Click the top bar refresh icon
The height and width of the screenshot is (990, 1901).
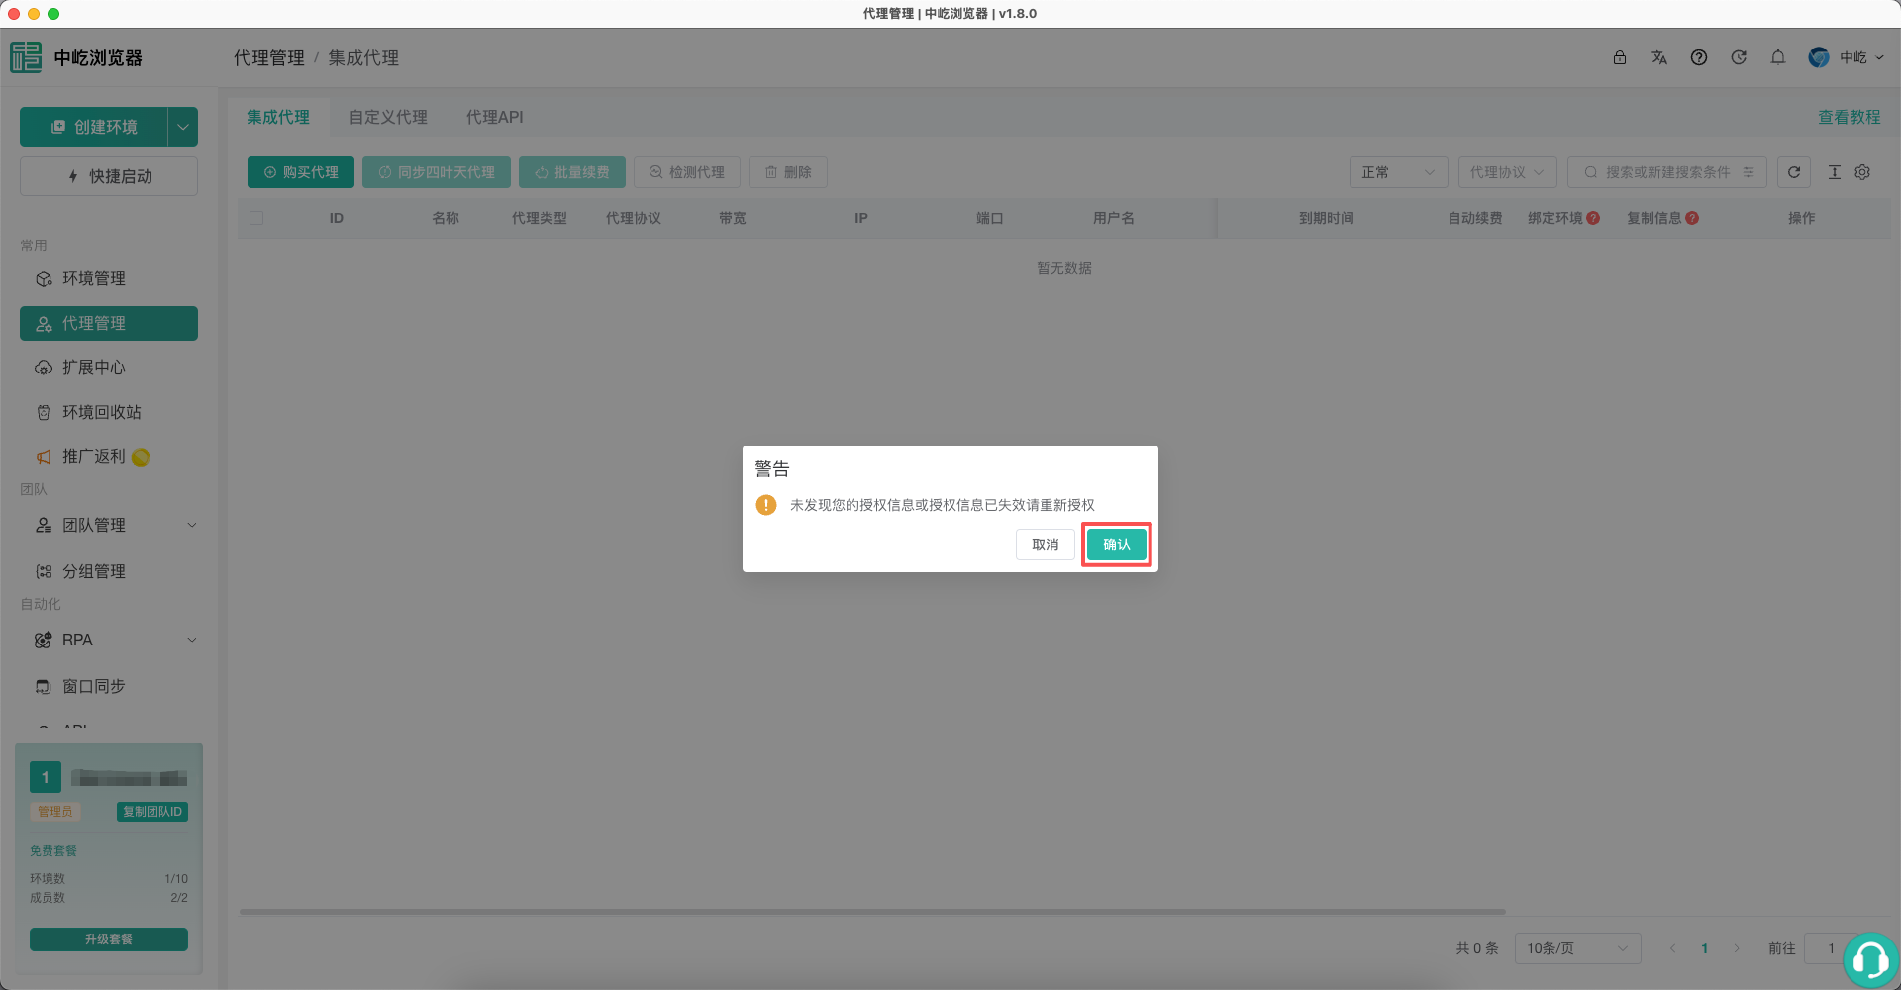(x=1739, y=57)
